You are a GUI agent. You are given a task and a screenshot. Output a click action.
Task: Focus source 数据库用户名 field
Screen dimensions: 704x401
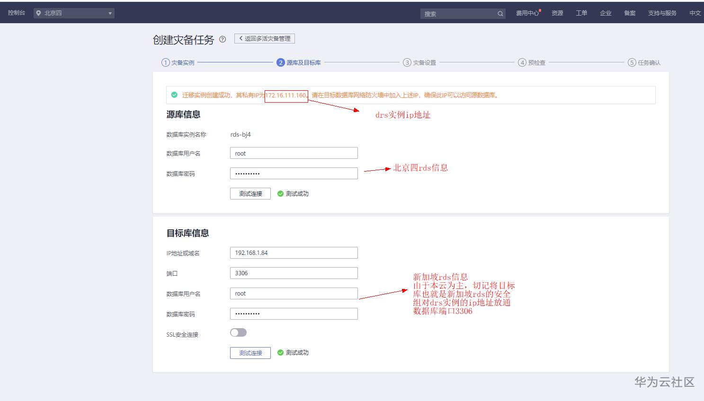[294, 153]
